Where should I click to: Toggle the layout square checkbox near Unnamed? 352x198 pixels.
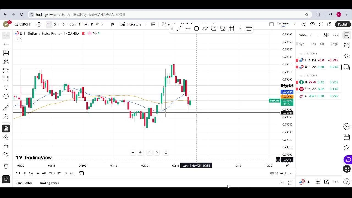pyautogui.click(x=271, y=24)
